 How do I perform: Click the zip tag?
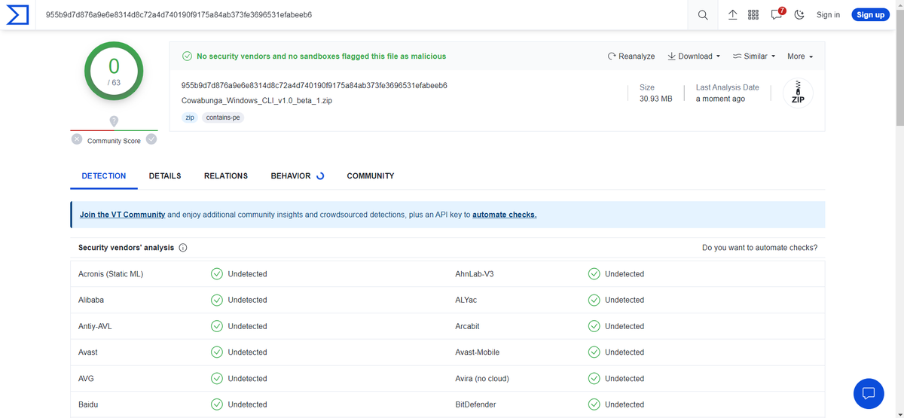190,117
